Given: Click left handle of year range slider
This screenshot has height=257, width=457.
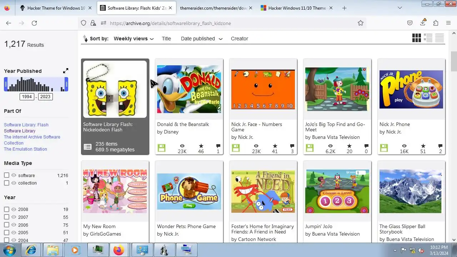Looking at the screenshot, I should [x=6, y=84].
